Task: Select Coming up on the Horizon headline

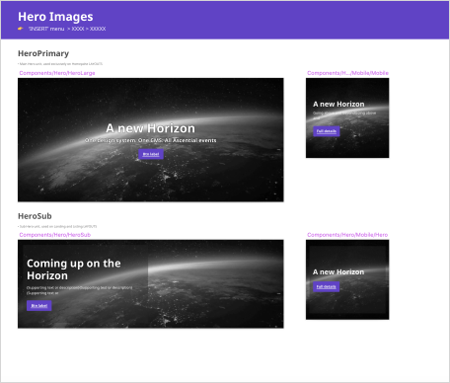Action: point(74,269)
